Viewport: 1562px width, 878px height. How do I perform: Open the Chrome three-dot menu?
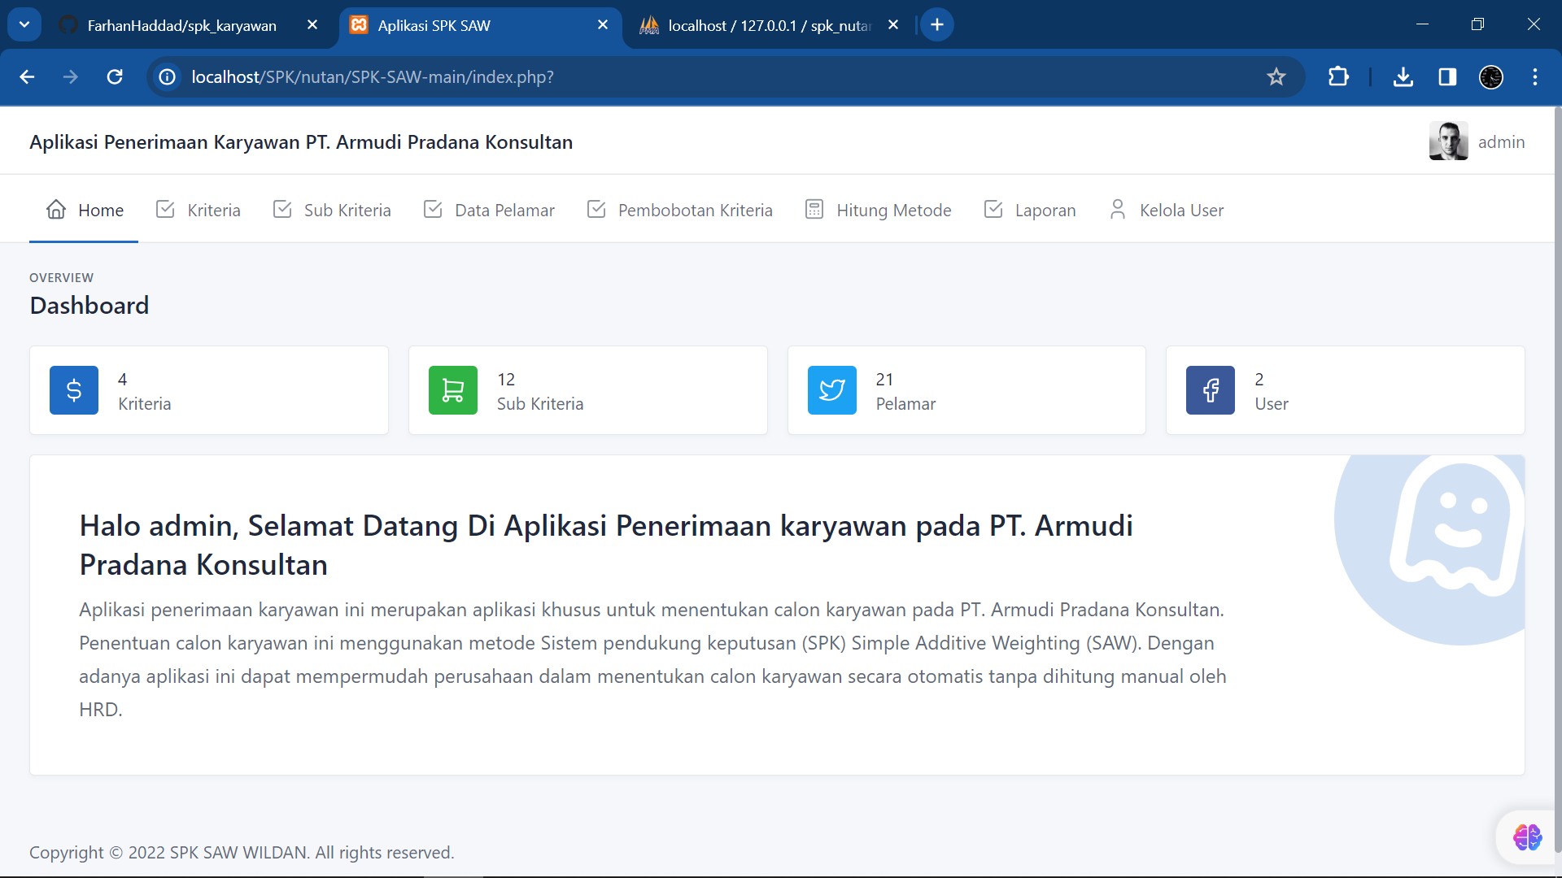(1534, 77)
